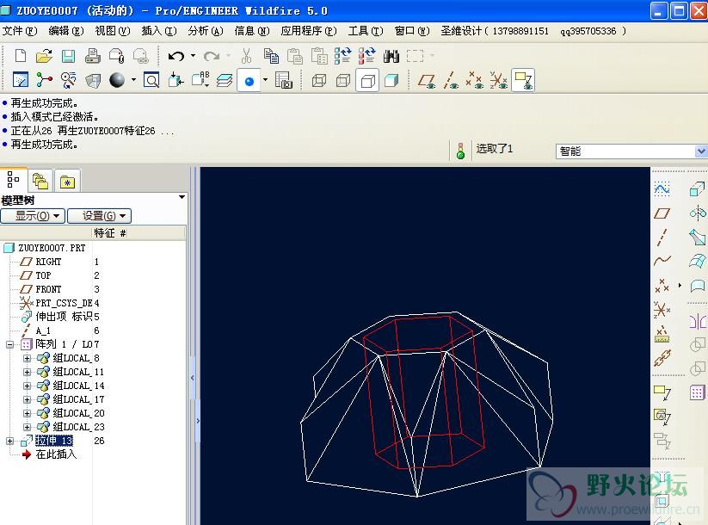Open the 设置(G) dropdown in model tree
The width and height of the screenshot is (708, 525).
(x=99, y=216)
